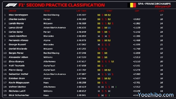Click the first white H tyre icon for Lewis Hamilton

[x=99, y=36]
